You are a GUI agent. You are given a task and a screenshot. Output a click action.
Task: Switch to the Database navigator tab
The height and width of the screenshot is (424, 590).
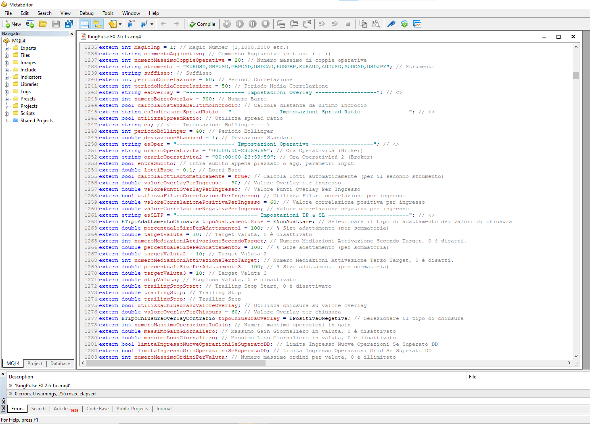pos(60,363)
